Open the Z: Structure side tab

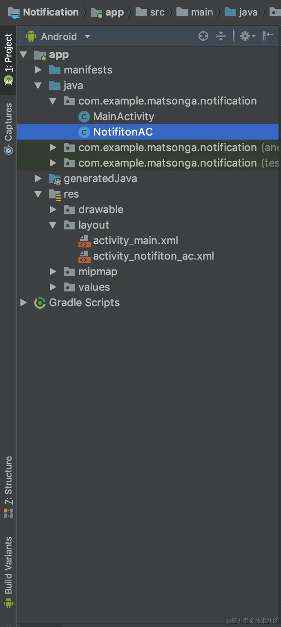8,487
